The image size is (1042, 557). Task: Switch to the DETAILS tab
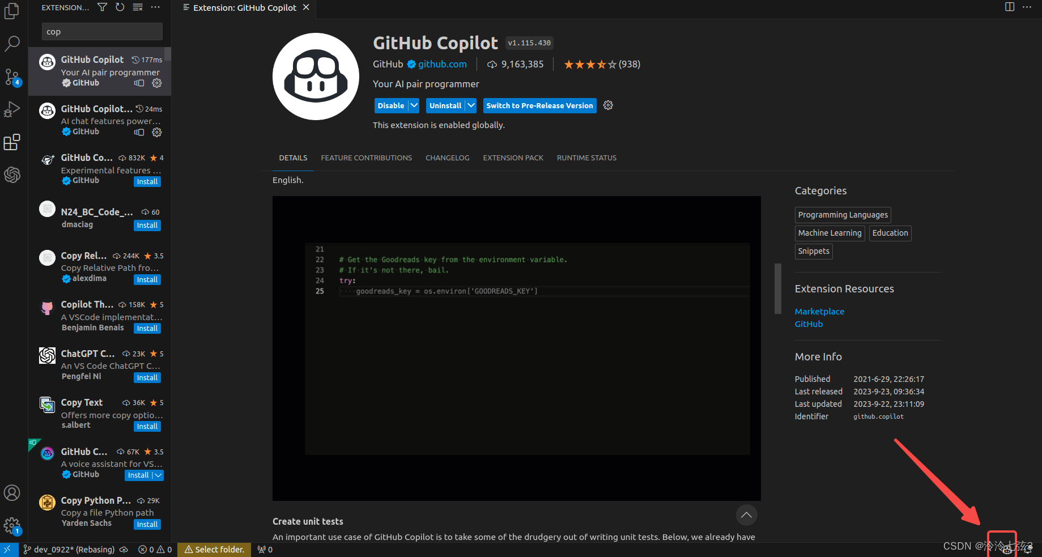pos(293,158)
